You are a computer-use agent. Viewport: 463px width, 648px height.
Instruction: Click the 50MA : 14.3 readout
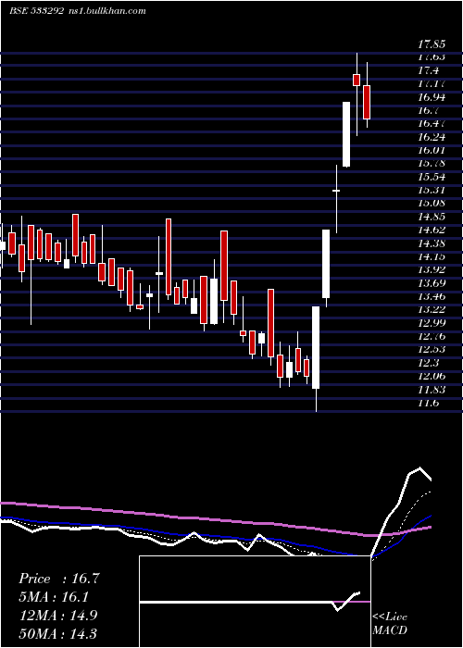tap(58, 633)
